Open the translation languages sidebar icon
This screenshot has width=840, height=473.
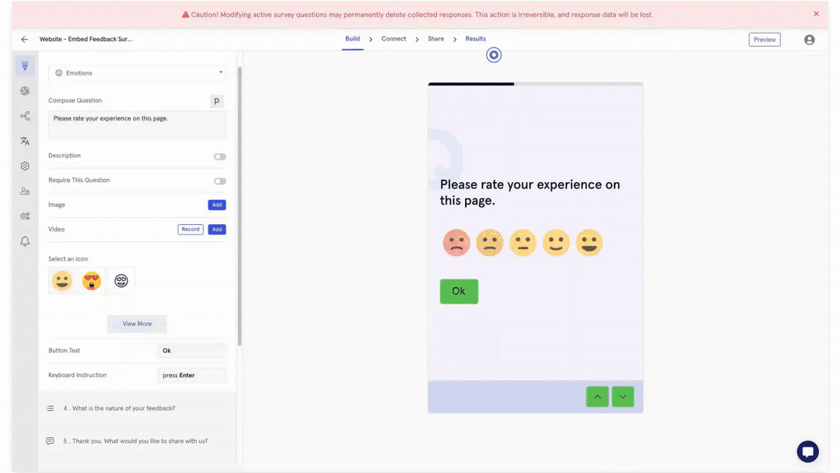25,141
